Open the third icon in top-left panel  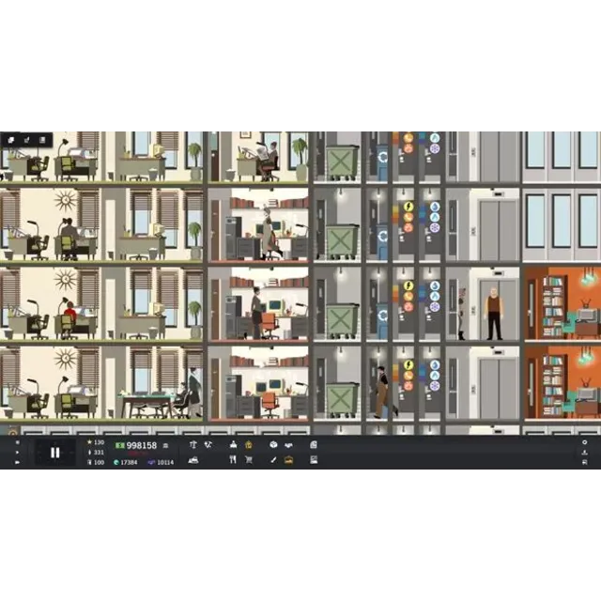tap(42, 140)
